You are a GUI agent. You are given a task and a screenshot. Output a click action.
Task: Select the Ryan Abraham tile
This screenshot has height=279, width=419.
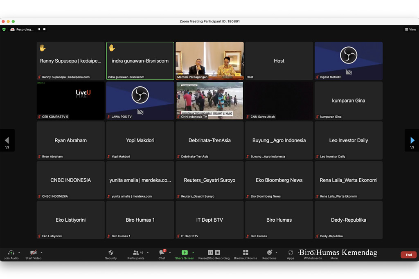click(70, 140)
